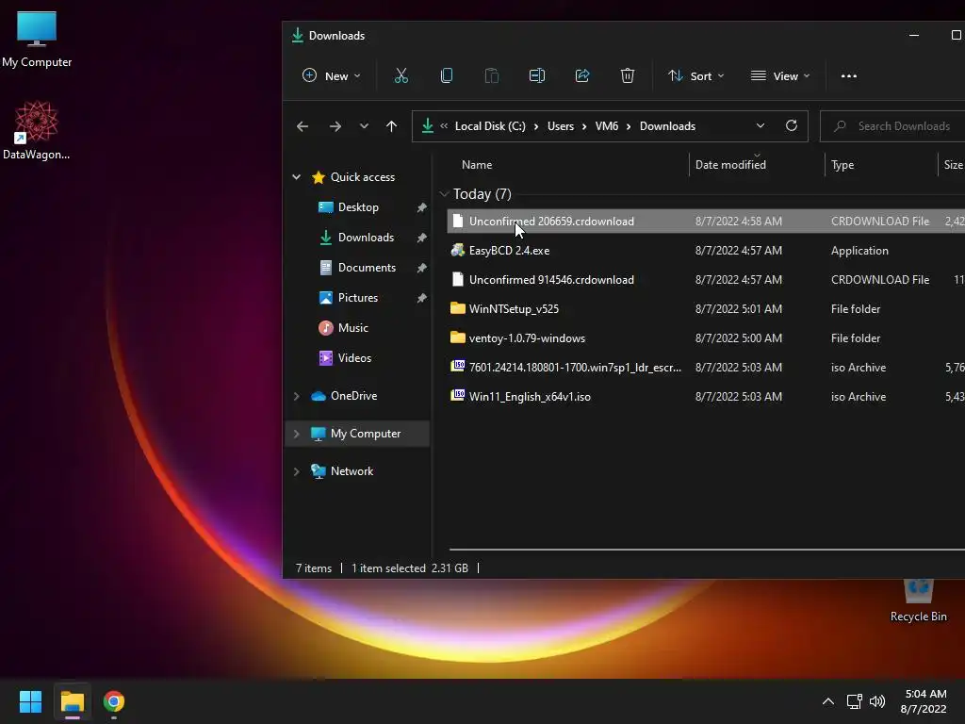This screenshot has height=724, width=965.
Task: Click the pin icon beside Documents
Action: tap(421, 268)
